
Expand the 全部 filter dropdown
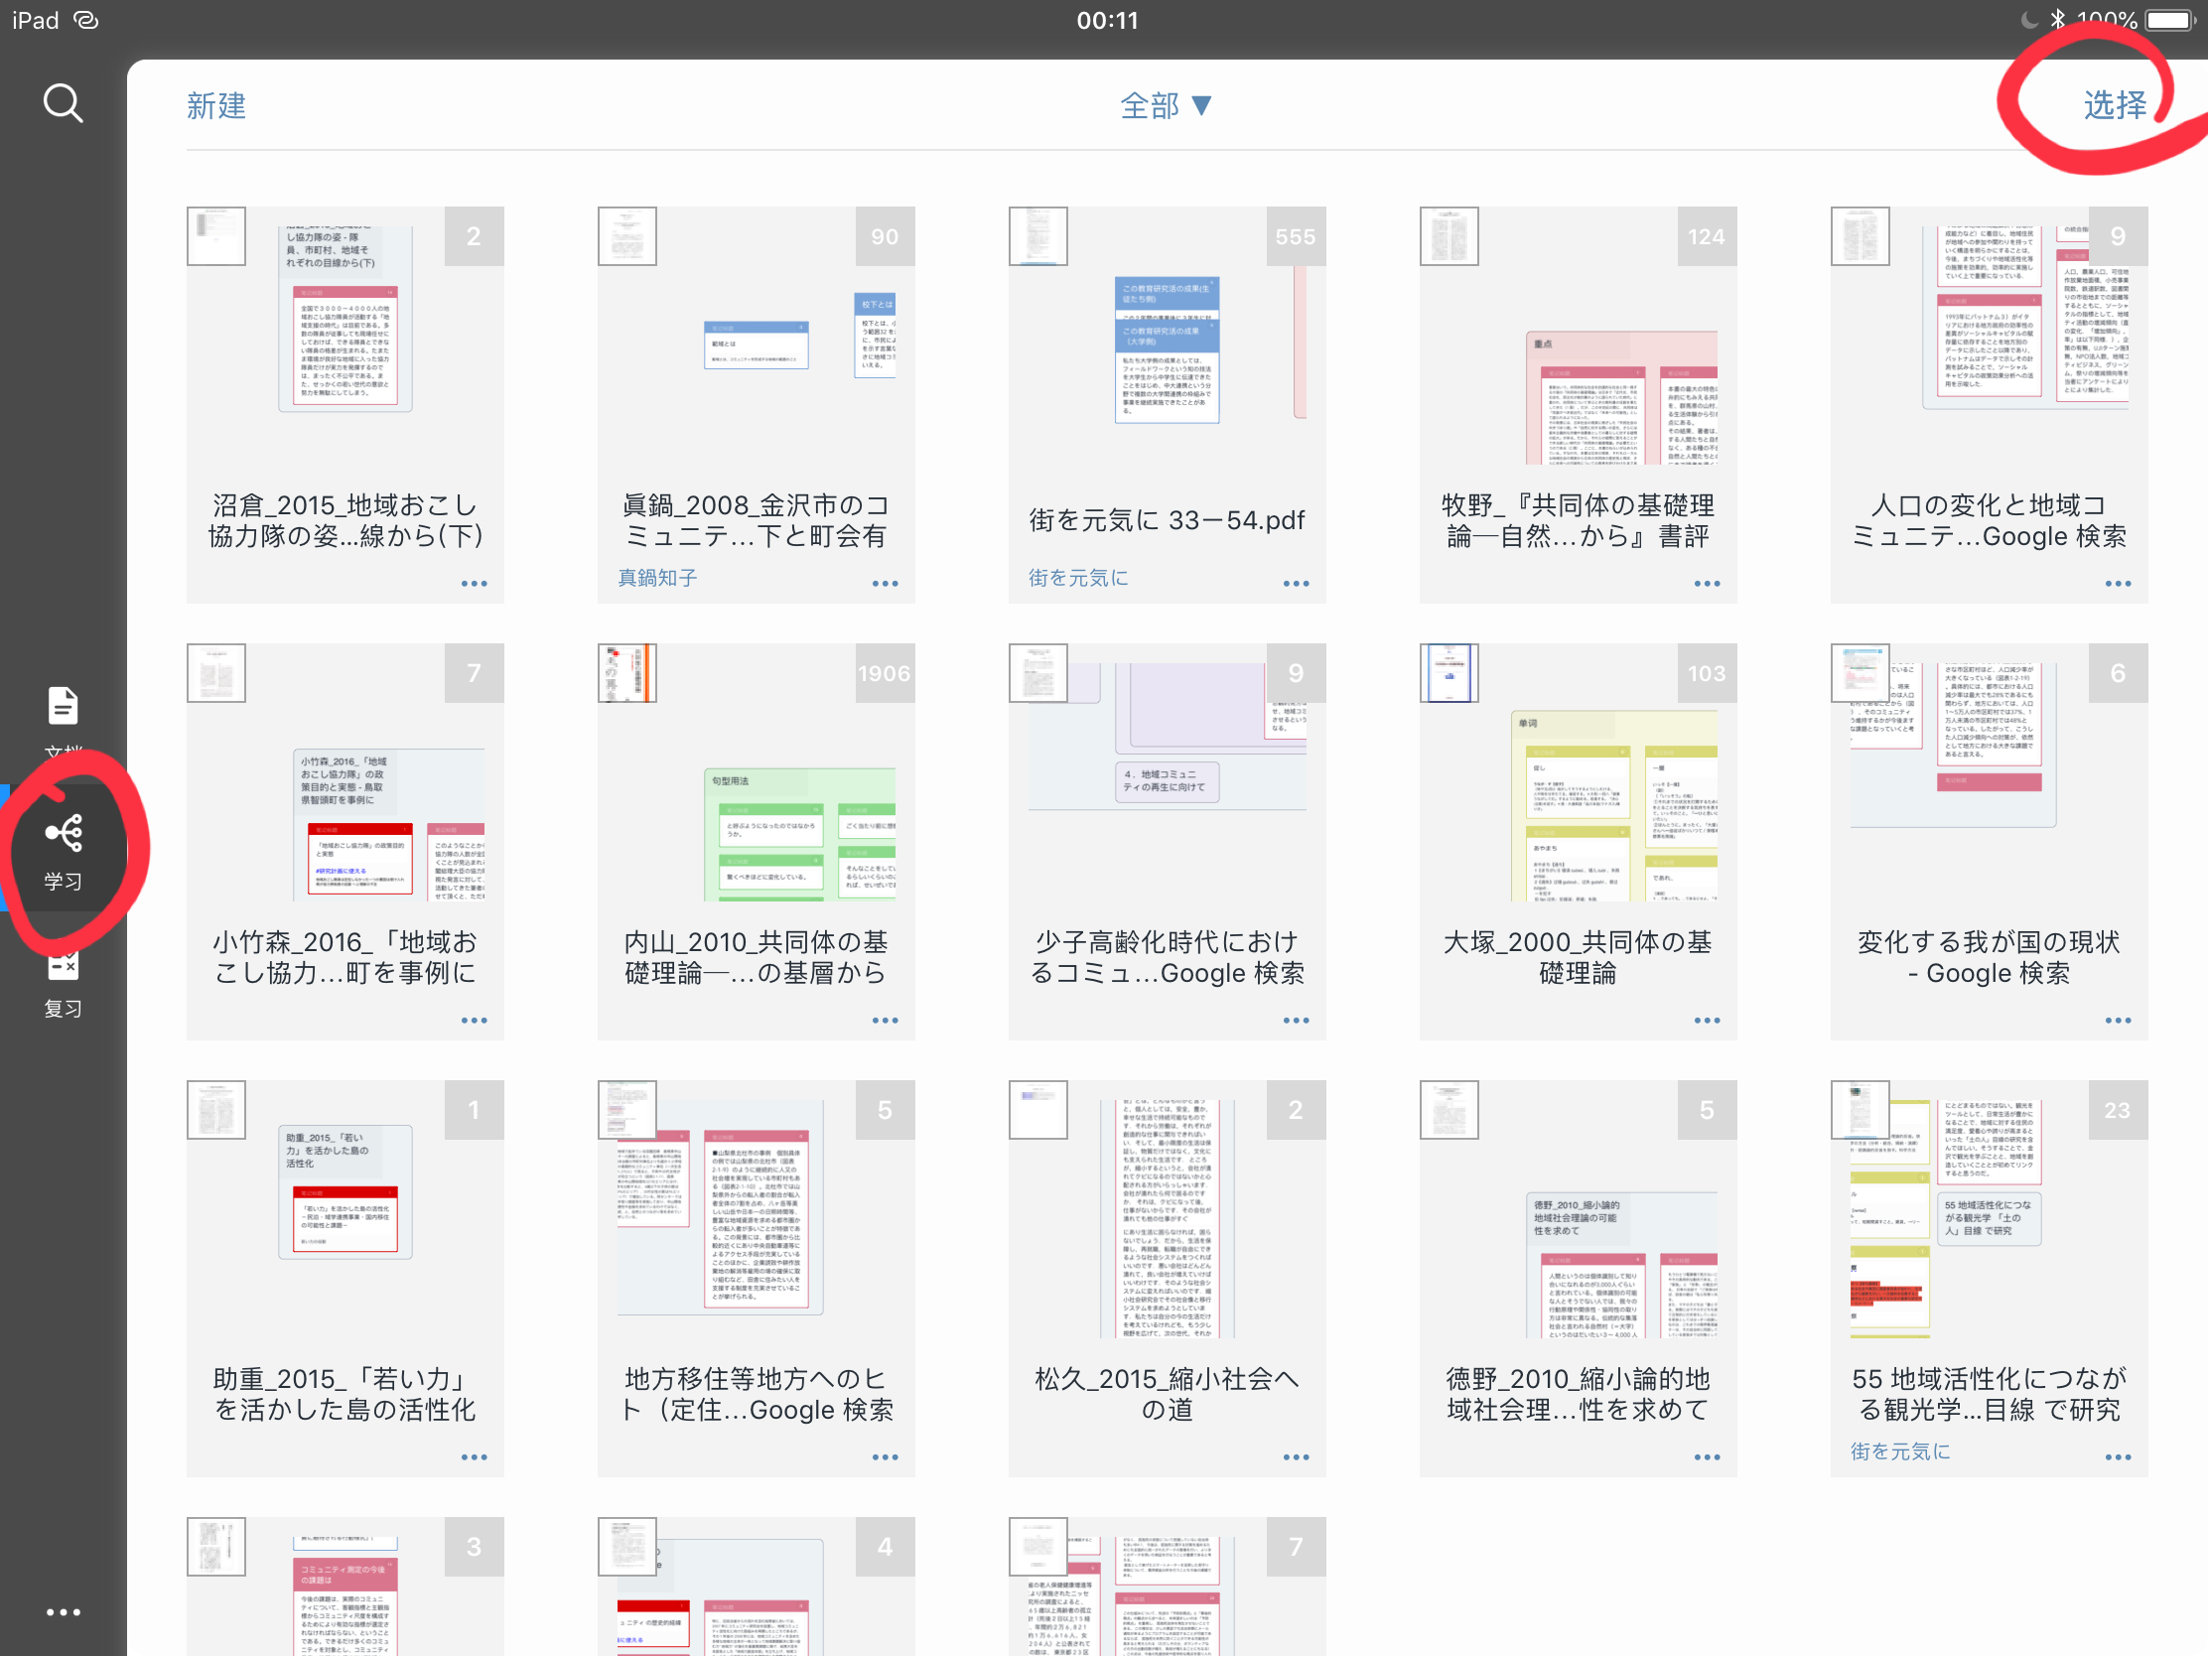(x=1166, y=105)
